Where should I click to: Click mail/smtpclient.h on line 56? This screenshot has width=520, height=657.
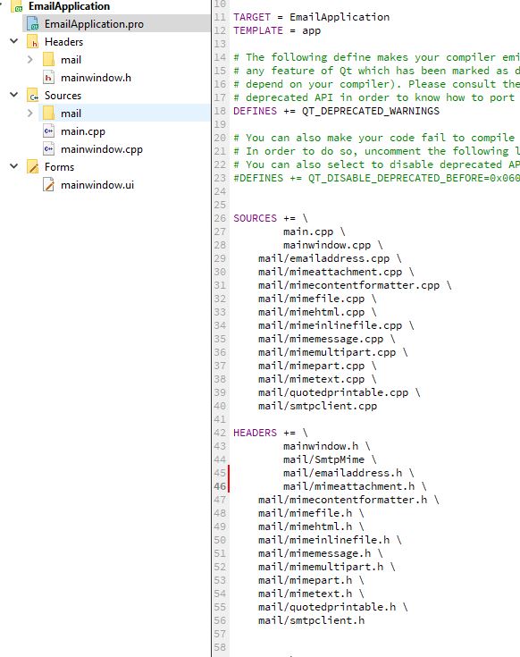coord(312,620)
